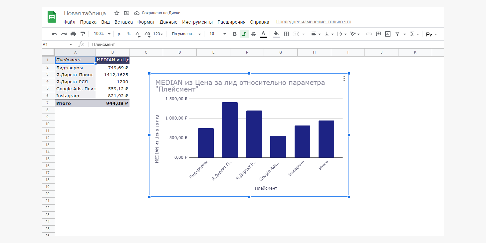This screenshot has width=486, height=243.
Task: Star this document next to the title
Action: [117, 13]
